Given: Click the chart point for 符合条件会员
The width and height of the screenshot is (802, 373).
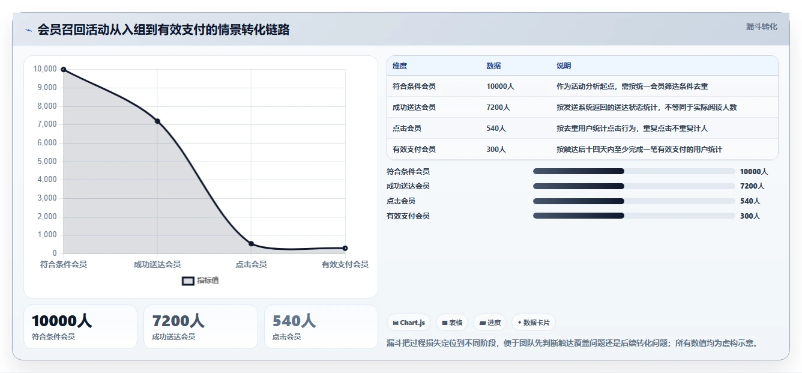Looking at the screenshot, I should tap(64, 70).
